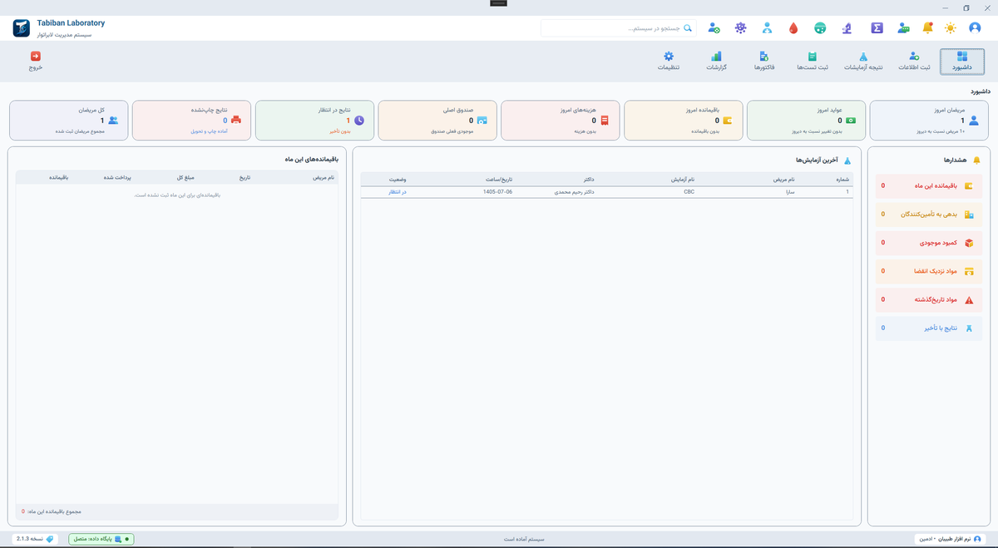Click the red blood drop icon
Screen dimensions: 998x548
click(x=793, y=28)
